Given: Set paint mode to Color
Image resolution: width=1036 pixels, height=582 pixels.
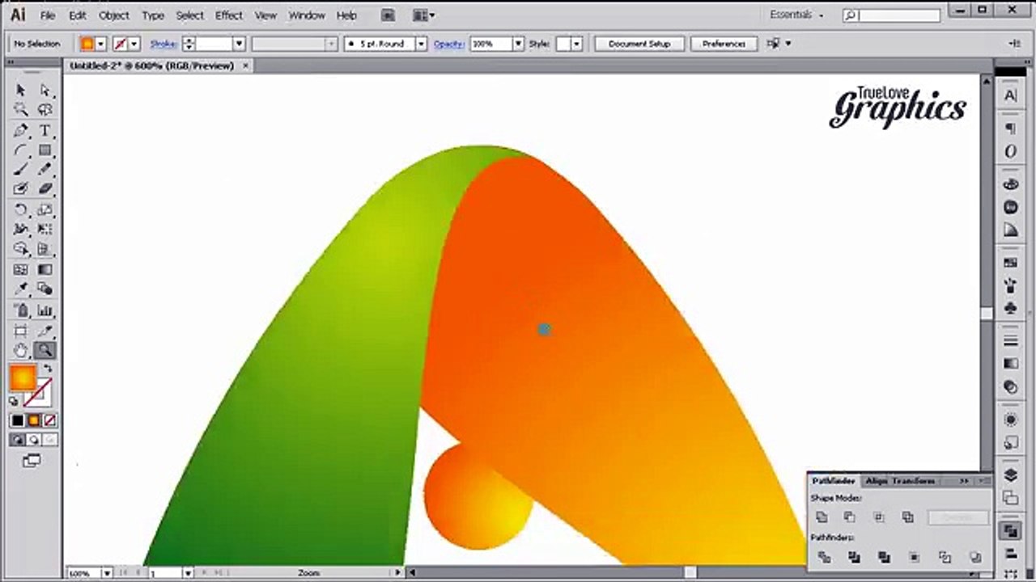Looking at the screenshot, I should 18,420.
